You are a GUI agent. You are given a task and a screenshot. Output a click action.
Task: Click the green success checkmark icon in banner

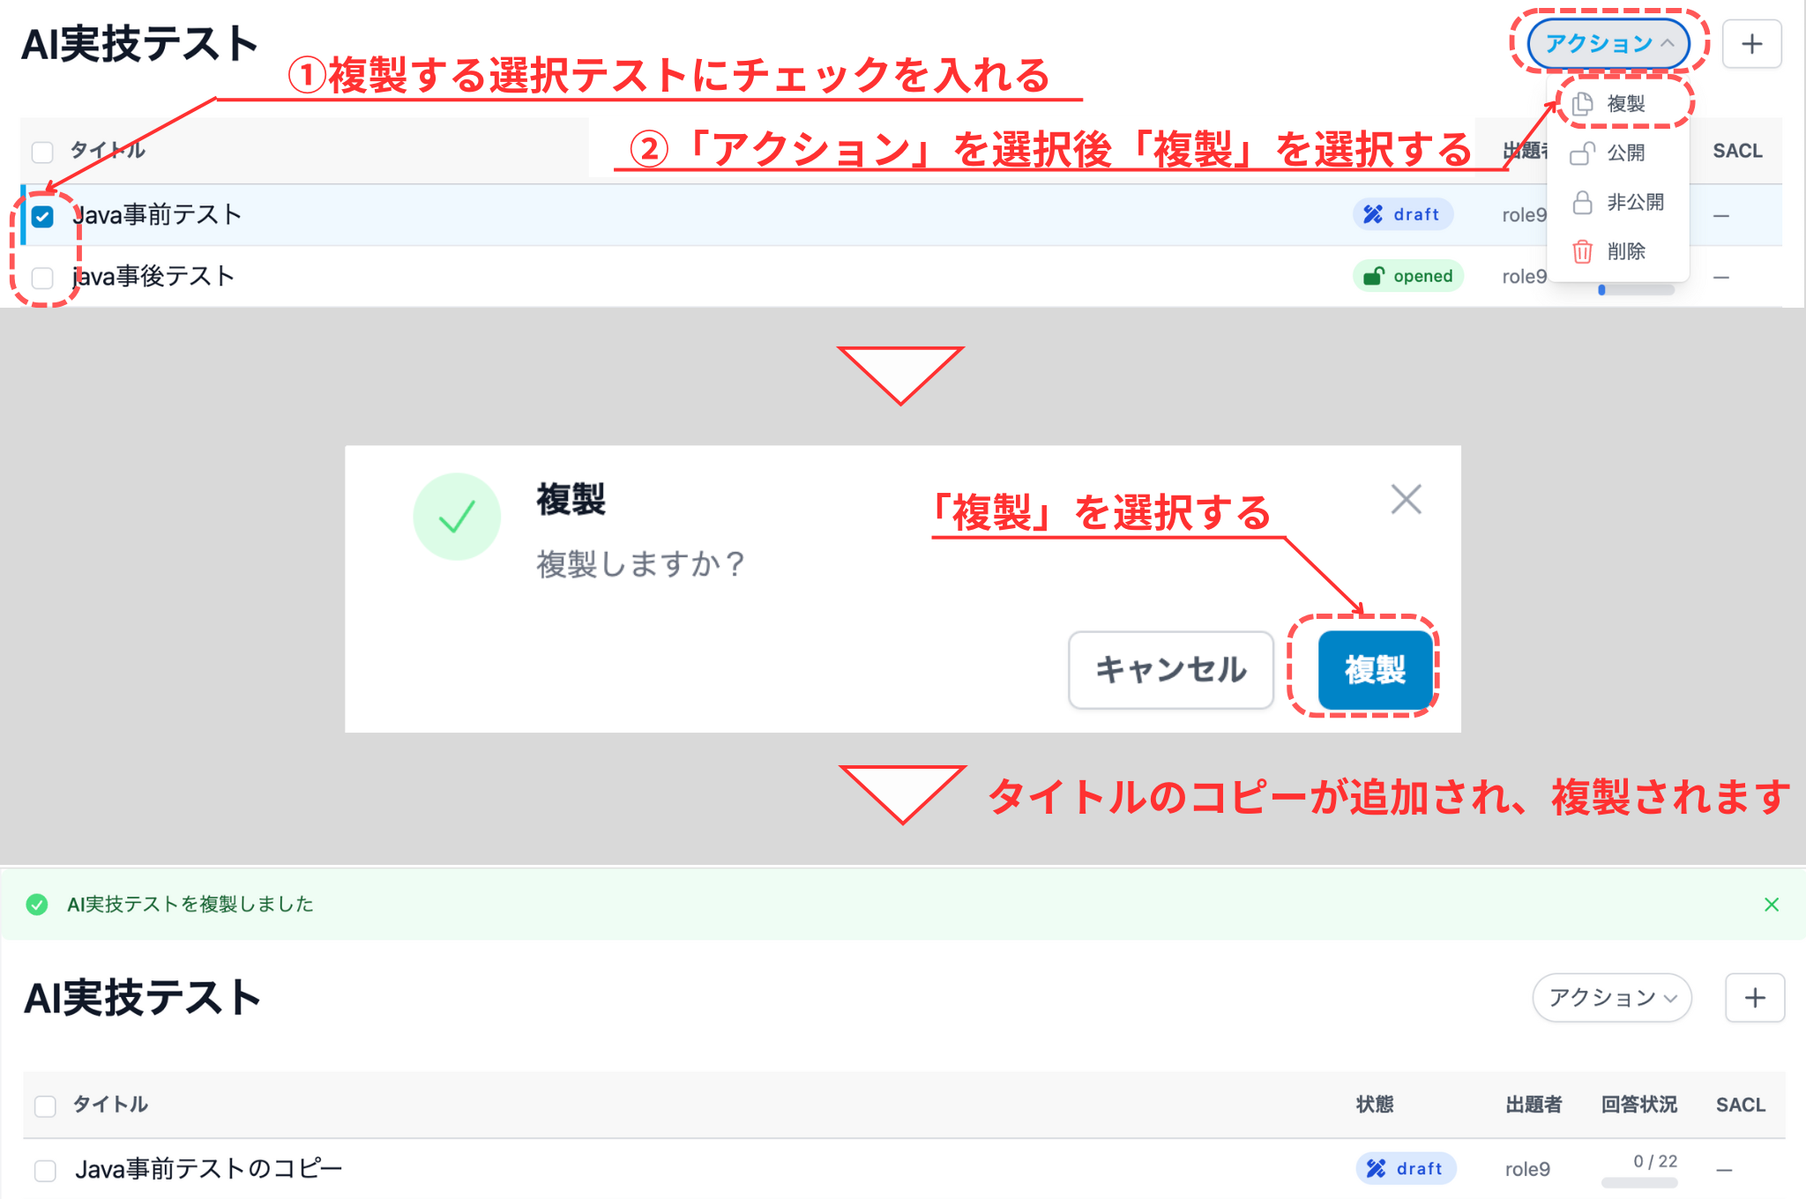pos(37,904)
